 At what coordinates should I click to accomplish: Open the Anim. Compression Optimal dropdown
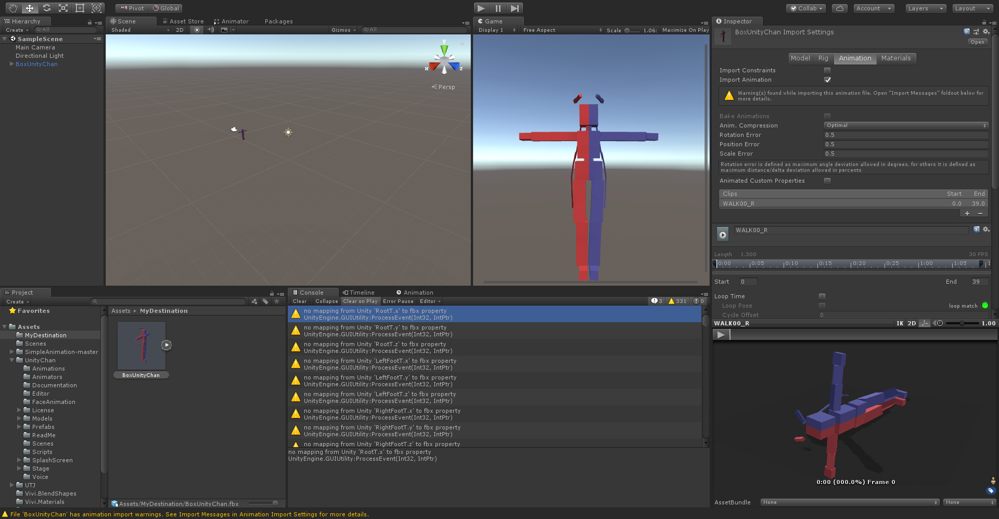click(x=906, y=125)
